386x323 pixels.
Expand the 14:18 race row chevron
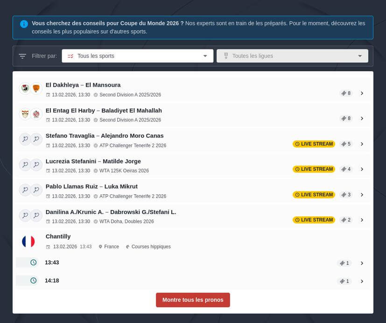pyautogui.click(x=362, y=281)
